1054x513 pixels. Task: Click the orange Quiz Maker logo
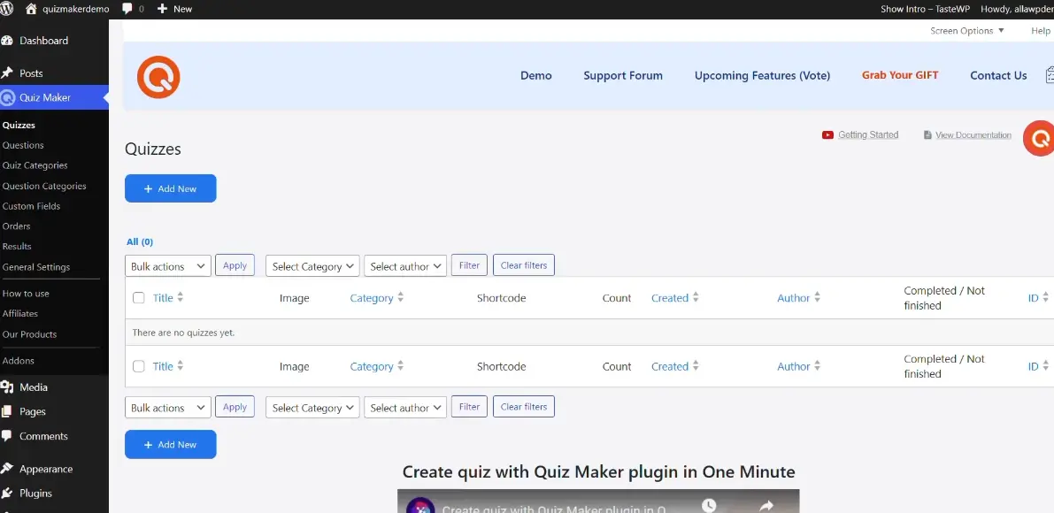[x=158, y=76]
